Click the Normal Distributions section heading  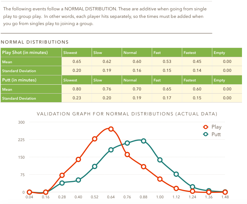35,42
